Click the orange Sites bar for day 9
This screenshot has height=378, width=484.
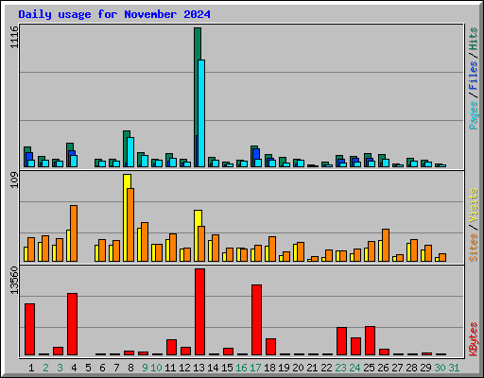[x=145, y=242]
